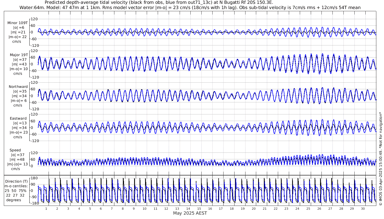
Task: Select the "|m-o|= 6" error value
Action: pyautogui.click(x=19, y=101)
